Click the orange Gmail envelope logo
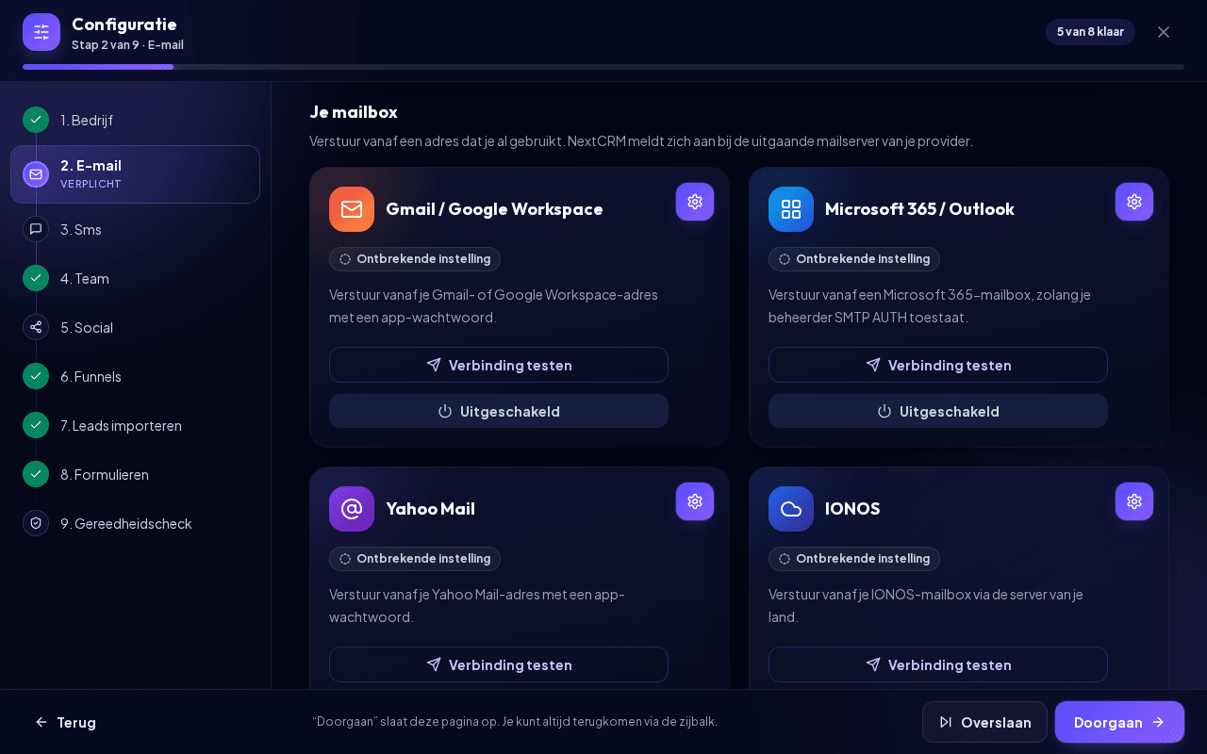 pyautogui.click(x=352, y=209)
